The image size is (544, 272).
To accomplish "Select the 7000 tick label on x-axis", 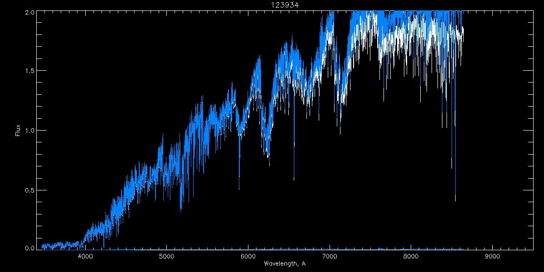I will click(330, 256).
